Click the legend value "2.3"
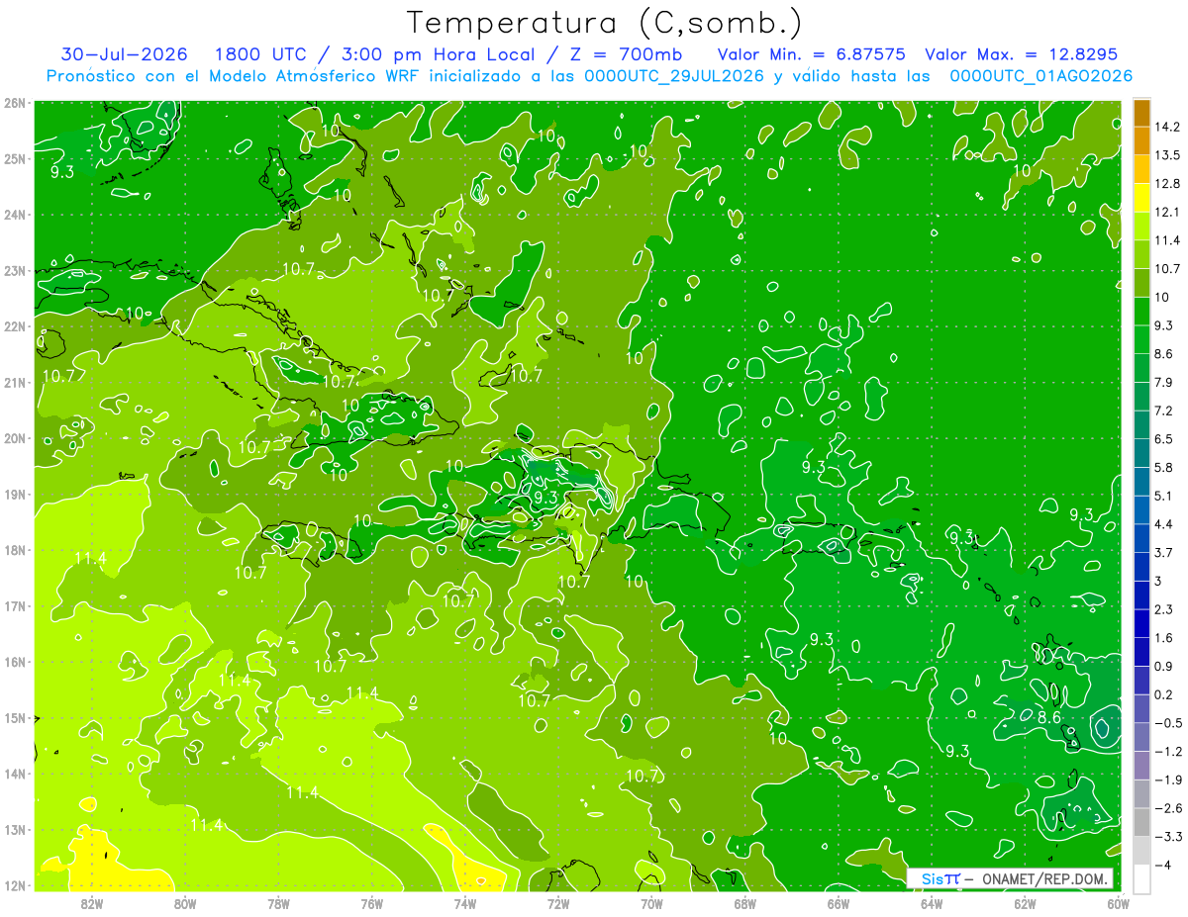Image resolution: width=1188 pixels, height=917 pixels. coord(1164,609)
